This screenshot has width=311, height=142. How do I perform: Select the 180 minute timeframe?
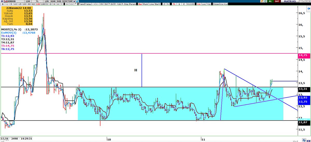click(43, 4)
